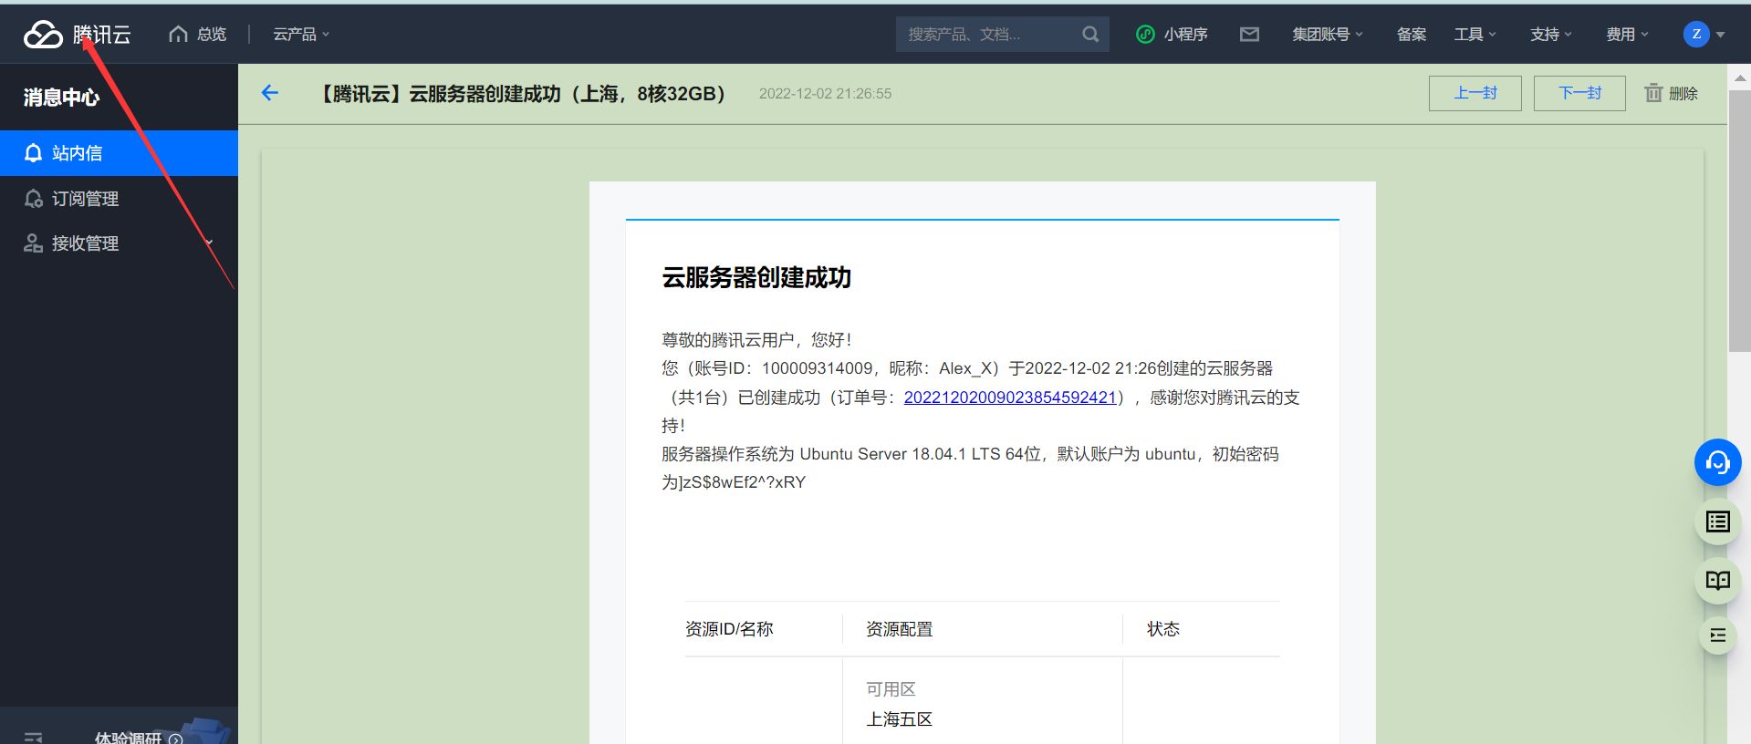Go back with the left arrow
1751x744 pixels.
(x=270, y=93)
